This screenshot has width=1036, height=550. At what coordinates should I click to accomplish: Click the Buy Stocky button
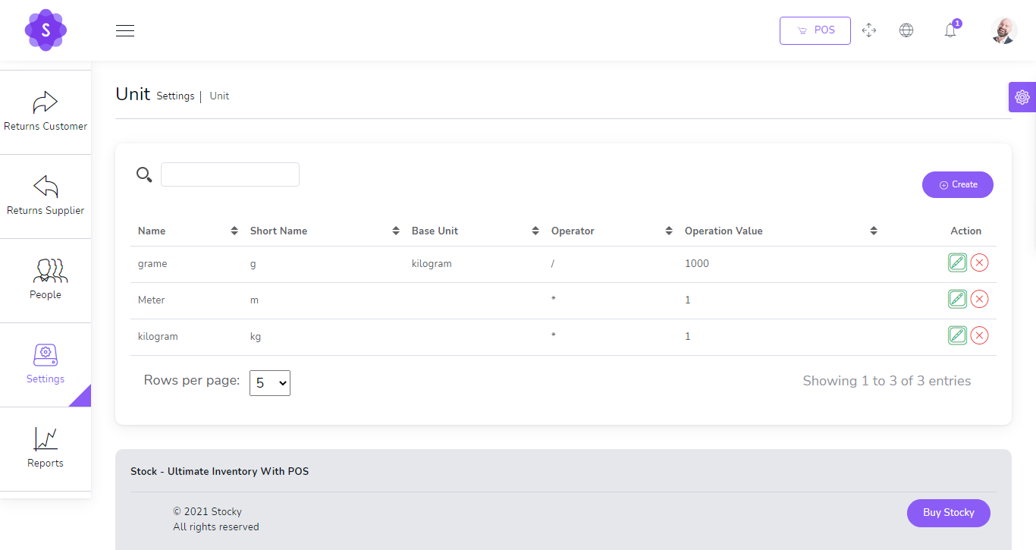[x=948, y=513]
